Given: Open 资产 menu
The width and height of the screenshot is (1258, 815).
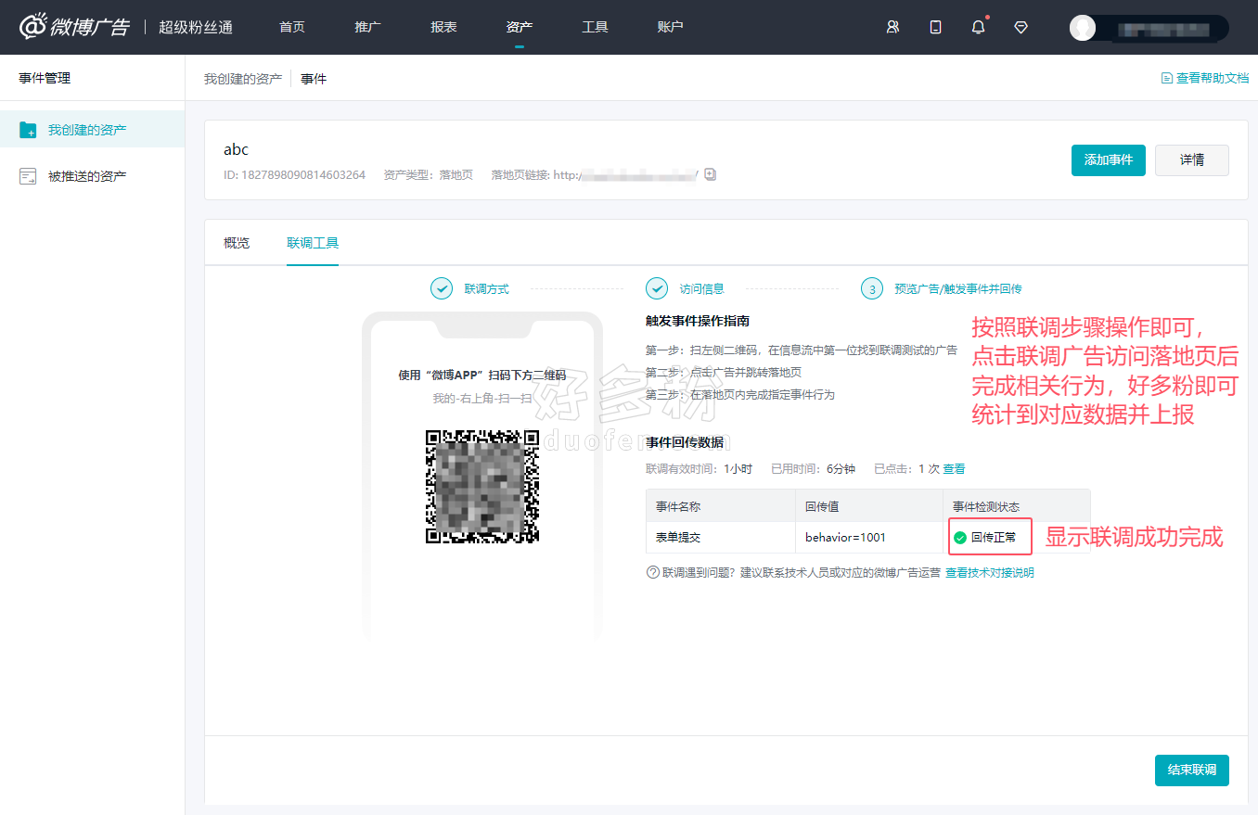Looking at the screenshot, I should (x=520, y=27).
